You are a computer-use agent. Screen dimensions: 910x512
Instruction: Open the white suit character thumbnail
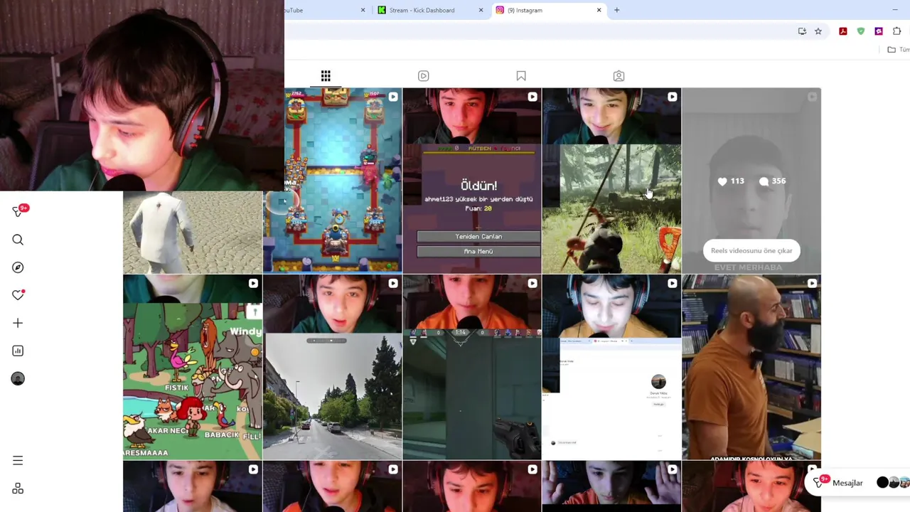point(193,233)
